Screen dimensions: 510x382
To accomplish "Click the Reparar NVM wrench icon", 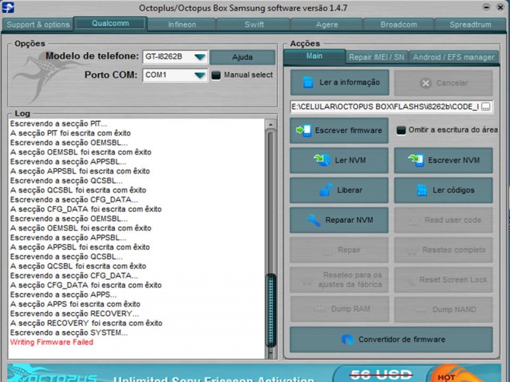I will [x=314, y=220].
